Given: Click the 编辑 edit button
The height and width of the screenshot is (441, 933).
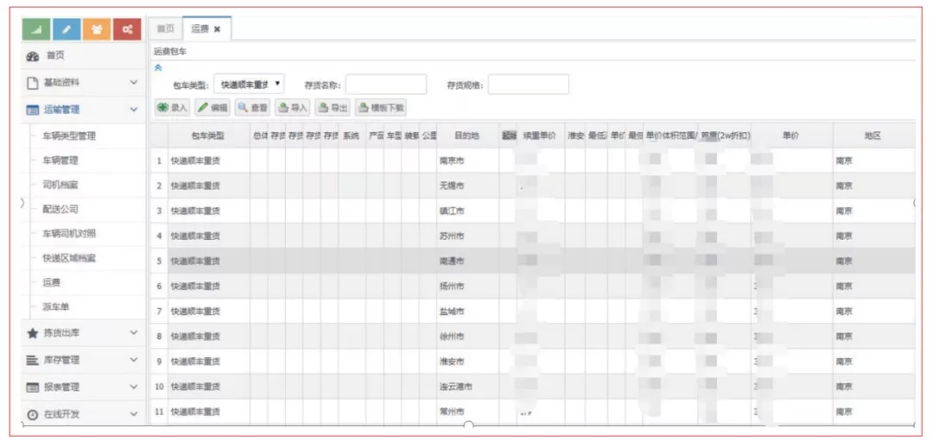Looking at the screenshot, I should [x=213, y=108].
